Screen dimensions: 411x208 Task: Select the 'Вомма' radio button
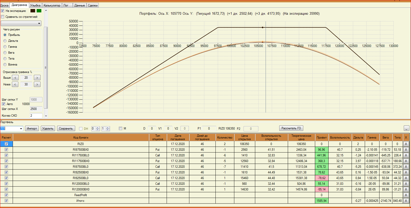click(5, 65)
